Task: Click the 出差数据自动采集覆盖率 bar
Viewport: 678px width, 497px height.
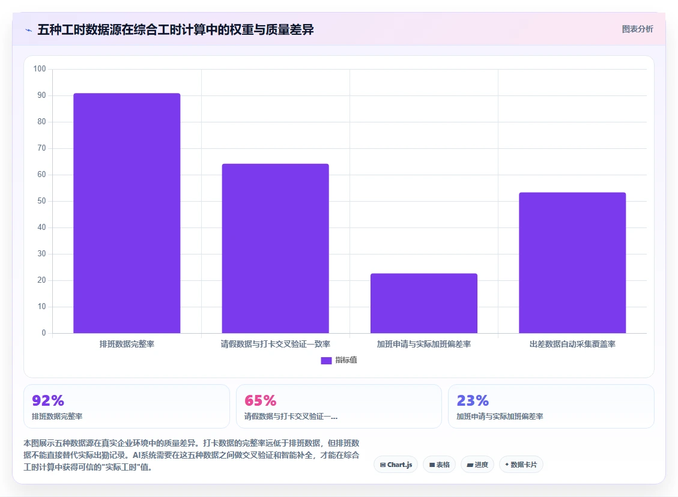Action: (572, 263)
